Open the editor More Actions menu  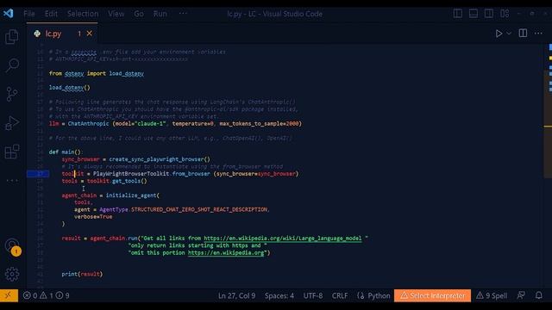pyautogui.click(x=538, y=34)
